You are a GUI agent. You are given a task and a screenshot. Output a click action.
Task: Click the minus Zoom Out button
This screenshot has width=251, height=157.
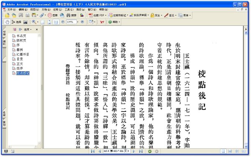click(63, 22)
